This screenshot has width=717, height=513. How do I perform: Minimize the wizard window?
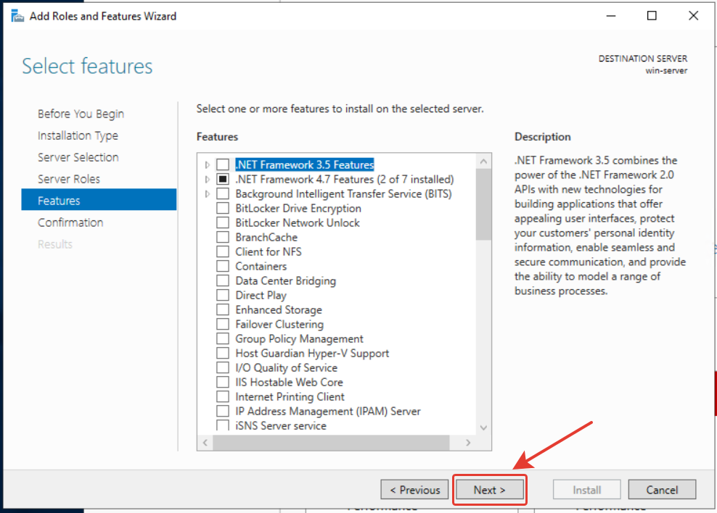610,16
